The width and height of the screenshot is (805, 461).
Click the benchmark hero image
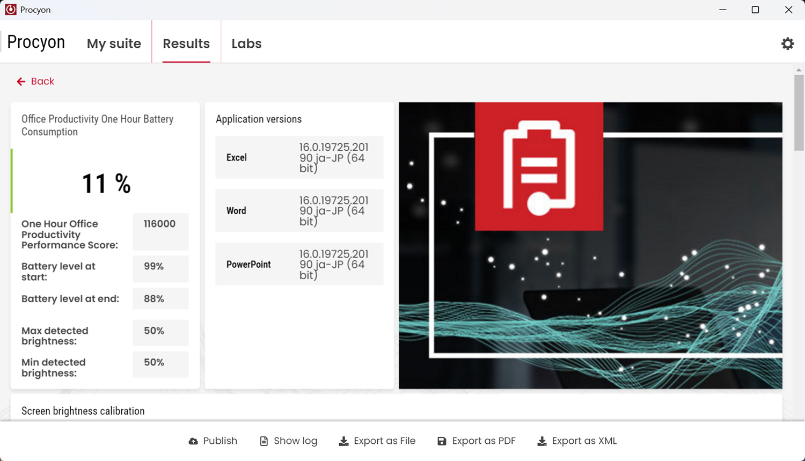[590, 245]
